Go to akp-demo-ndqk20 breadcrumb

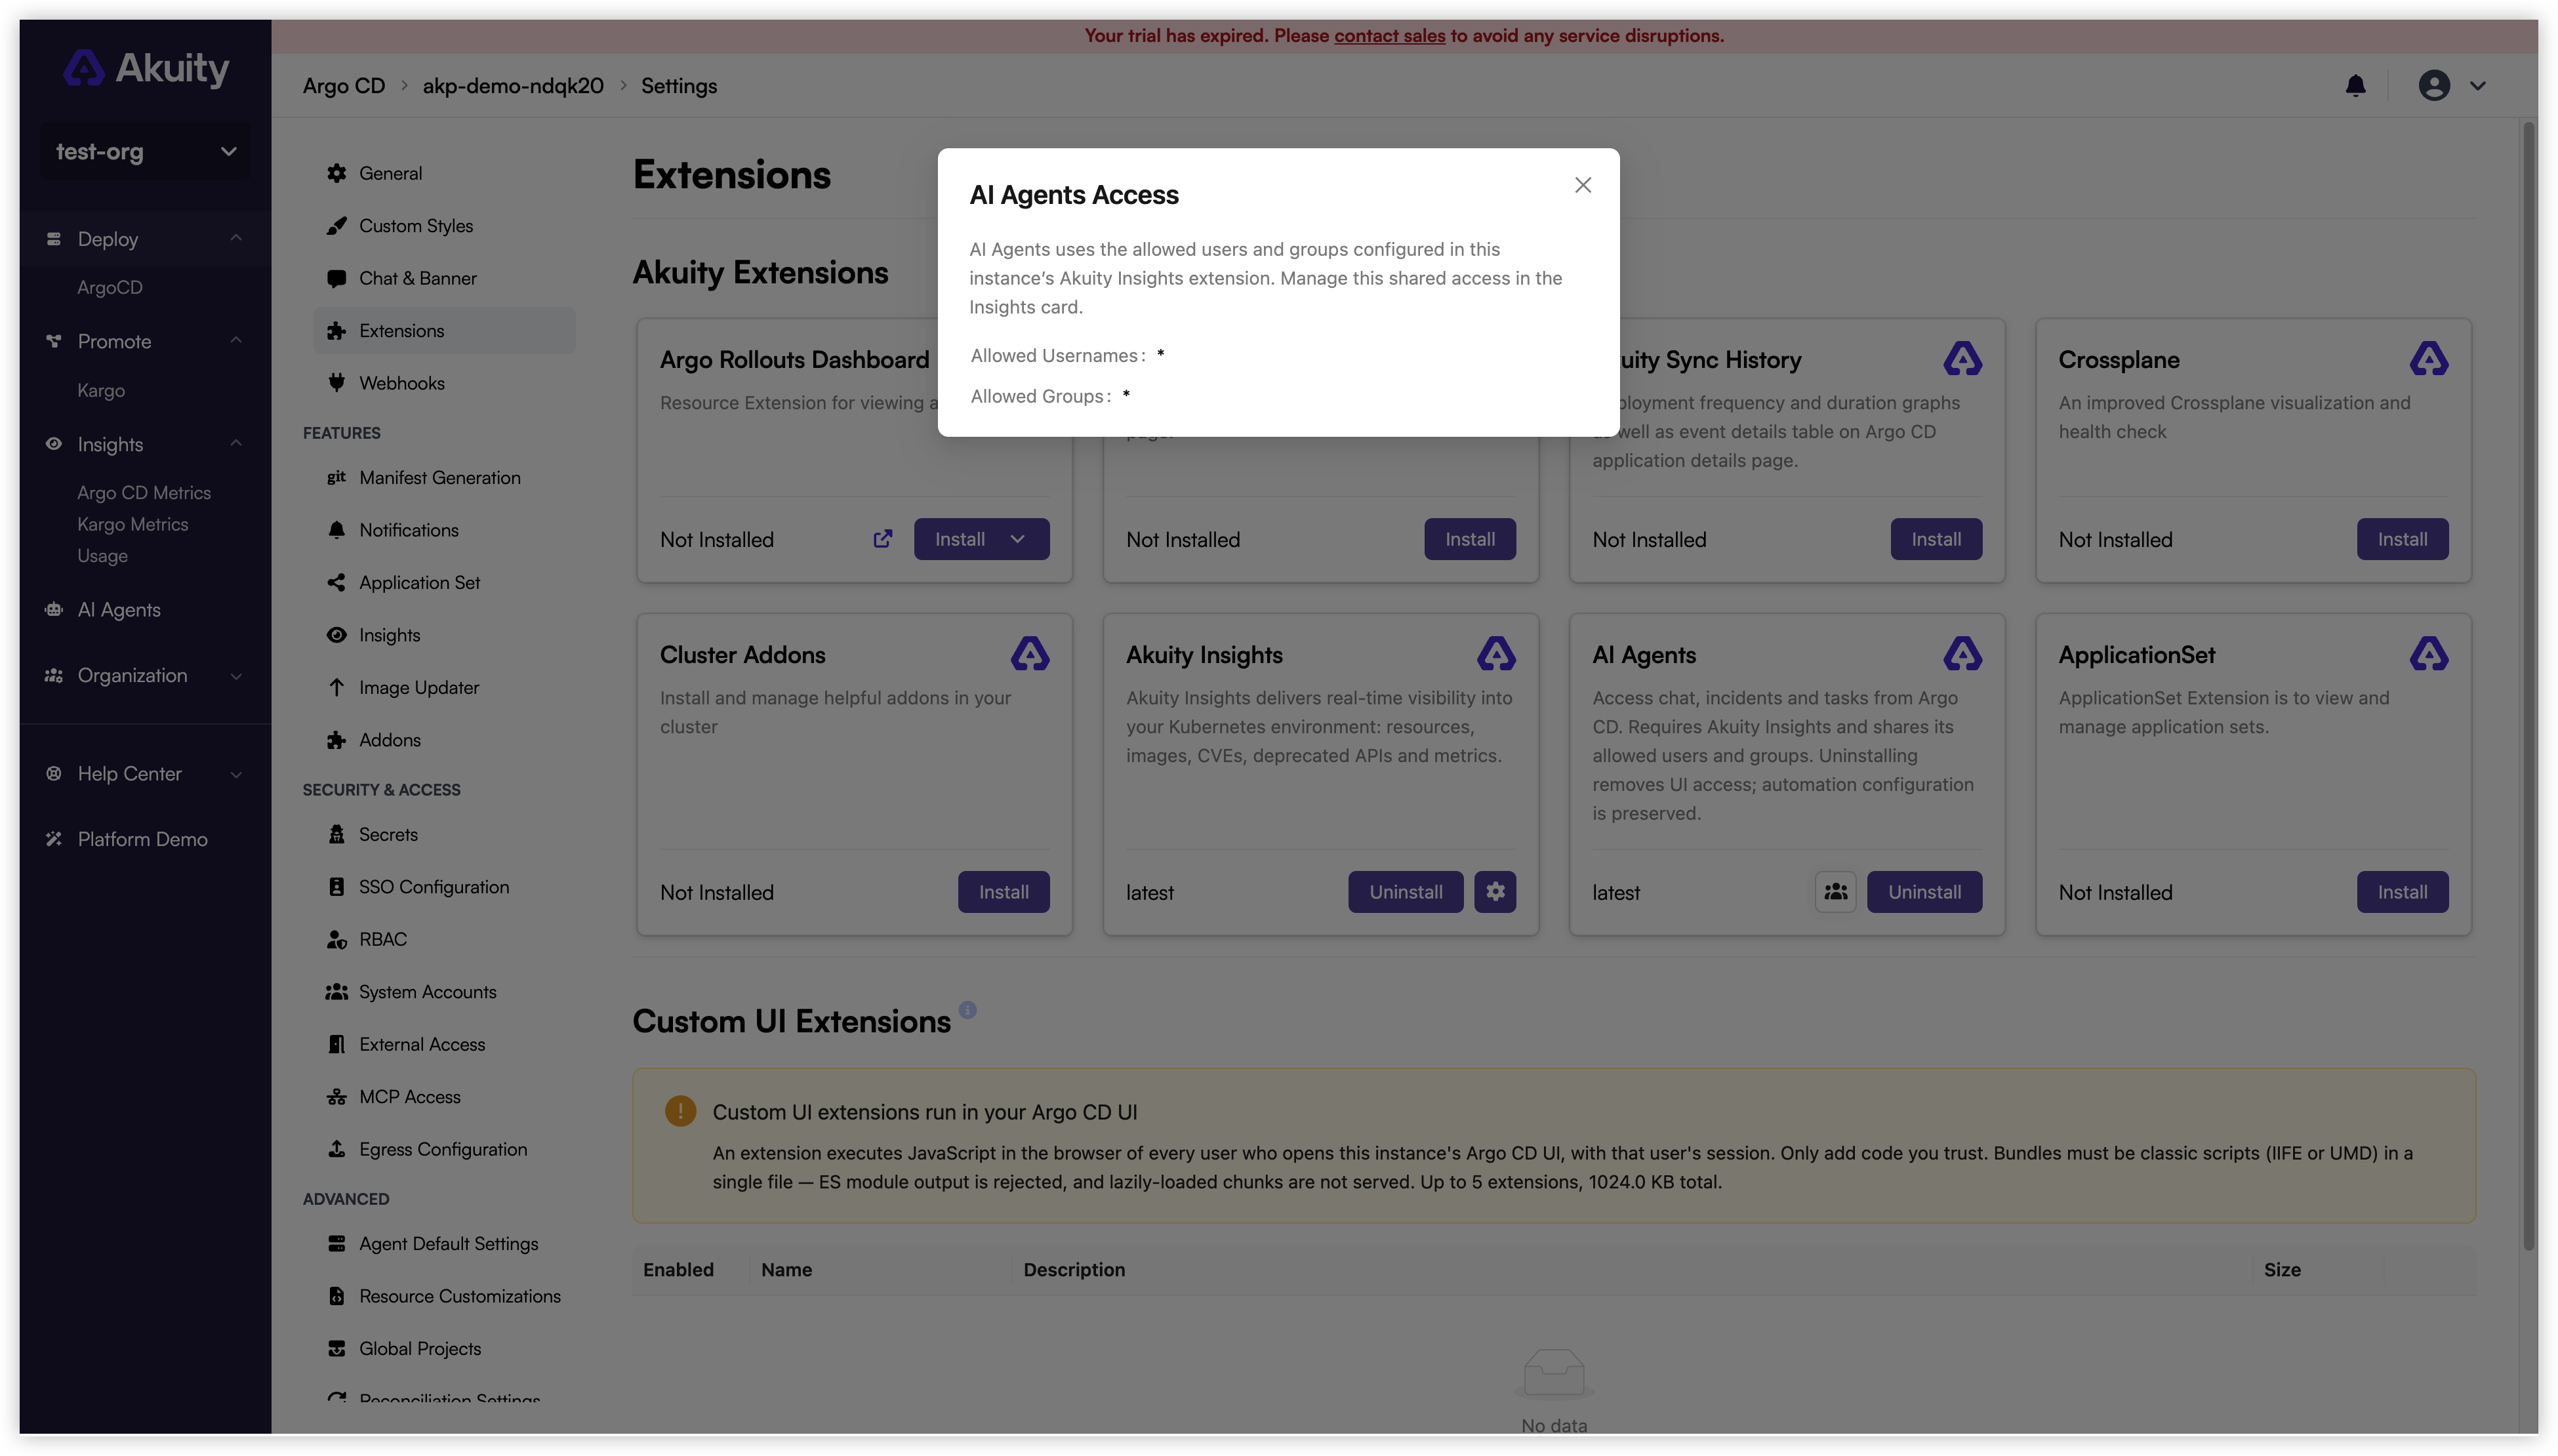click(513, 86)
